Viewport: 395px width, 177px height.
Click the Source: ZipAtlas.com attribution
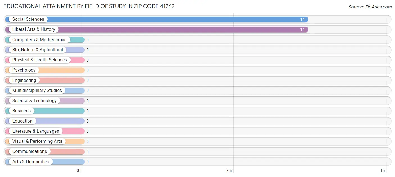click(370, 7)
